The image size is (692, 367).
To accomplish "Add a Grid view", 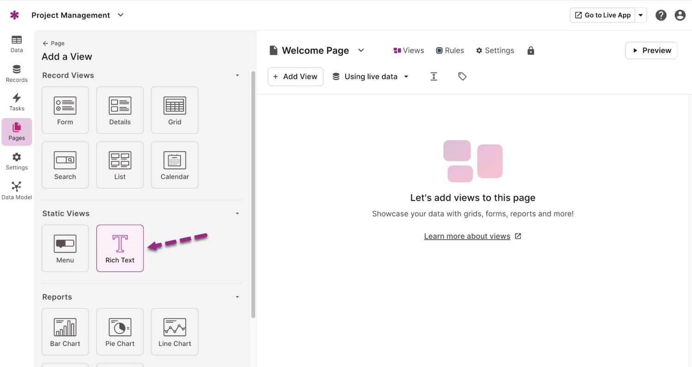I will 174,111.
